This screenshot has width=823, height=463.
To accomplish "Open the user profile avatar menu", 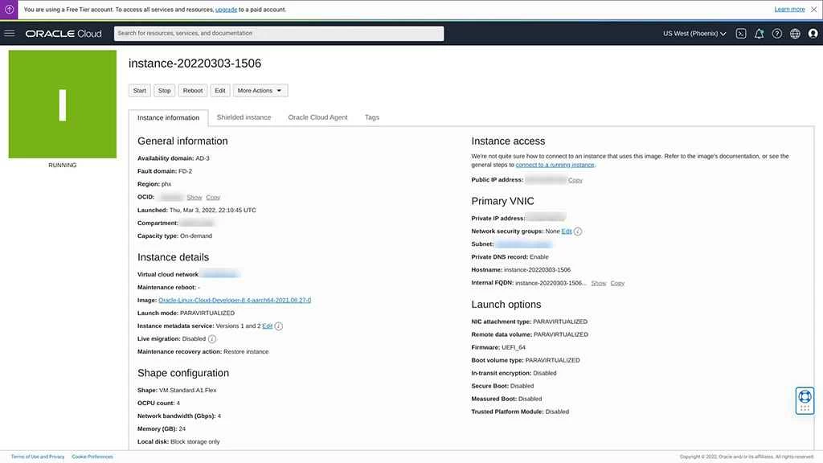I will pos(813,34).
